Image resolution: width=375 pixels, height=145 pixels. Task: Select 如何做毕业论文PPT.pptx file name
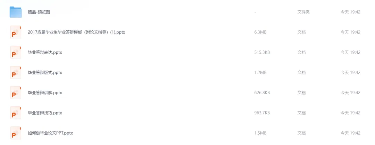point(50,133)
